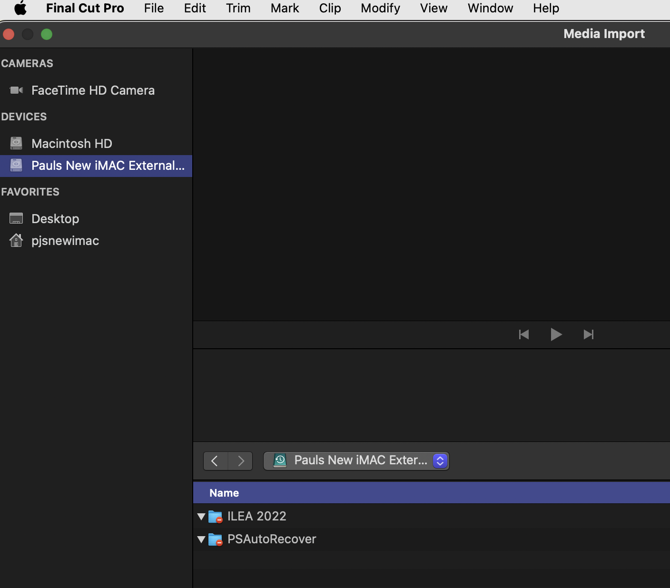670x588 pixels.
Task: Click the Pauls New iMAC External drive icon
Action: (x=16, y=165)
